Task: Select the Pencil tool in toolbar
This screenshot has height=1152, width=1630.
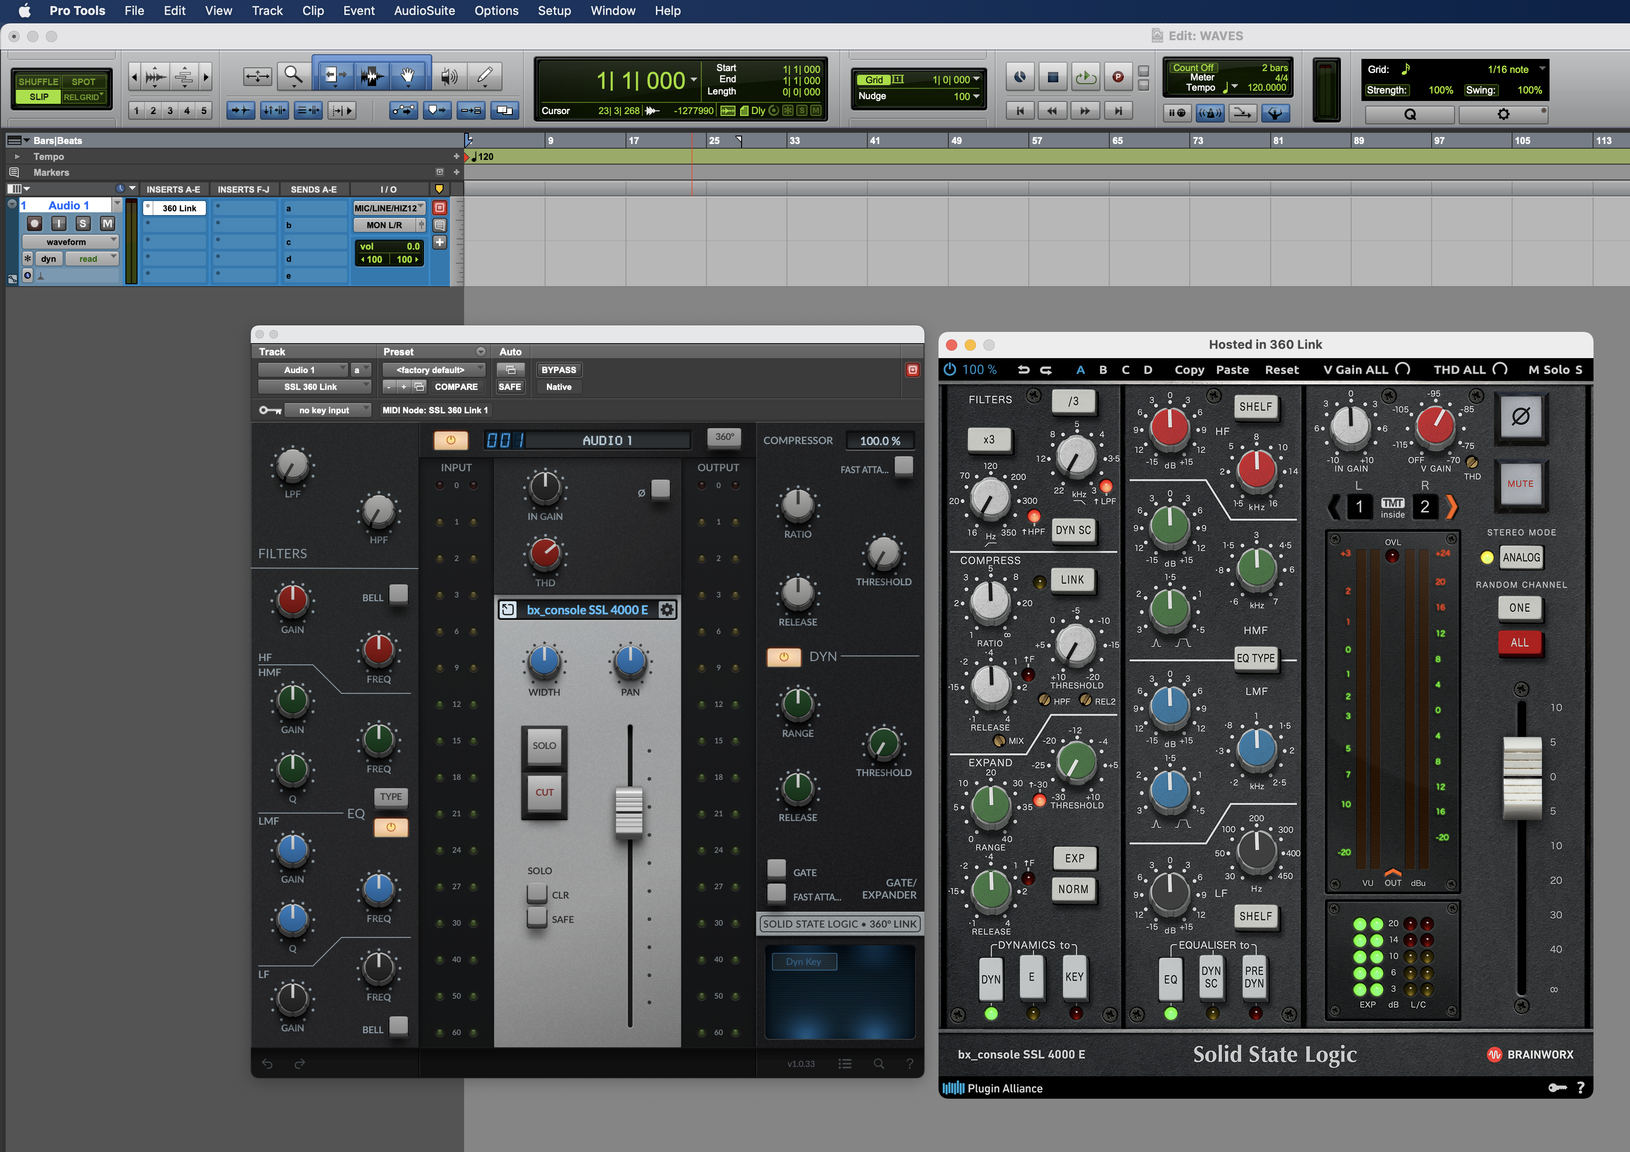Action: [x=486, y=76]
